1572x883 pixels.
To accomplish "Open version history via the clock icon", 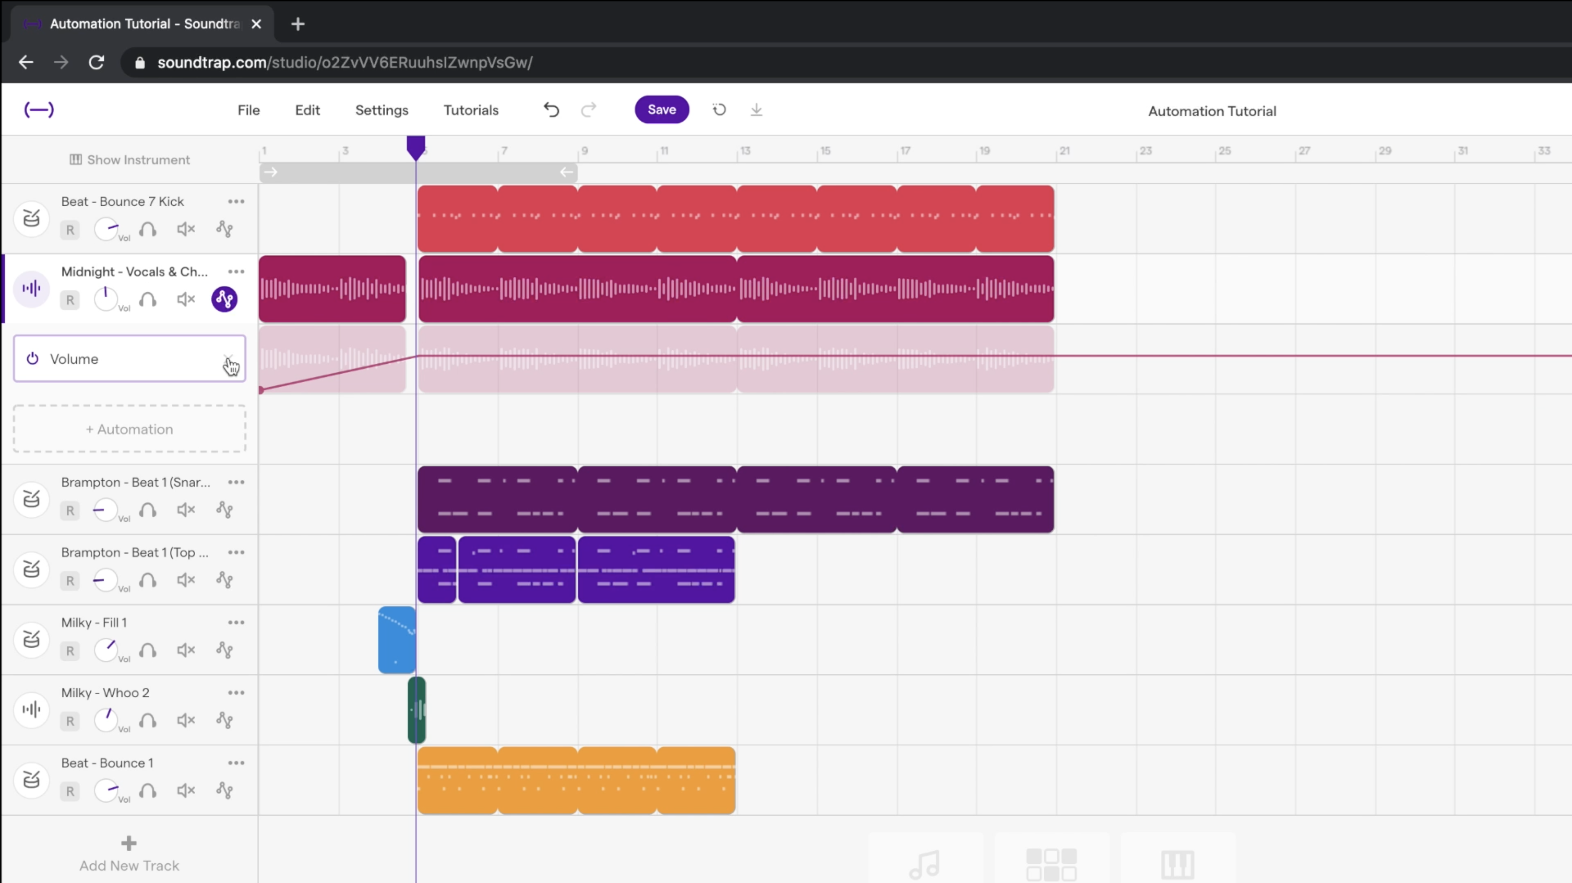I will click(719, 110).
